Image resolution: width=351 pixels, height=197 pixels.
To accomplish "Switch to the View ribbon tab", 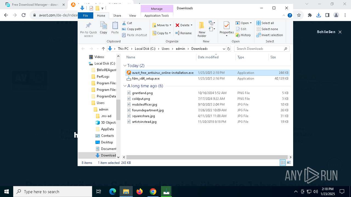I will click(x=132, y=16).
